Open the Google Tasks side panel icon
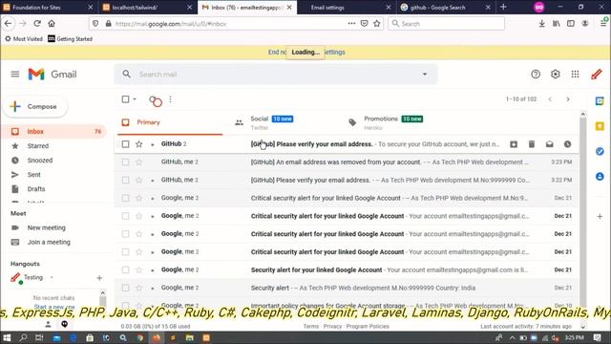611x344 pixels. (x=600, y=151)
